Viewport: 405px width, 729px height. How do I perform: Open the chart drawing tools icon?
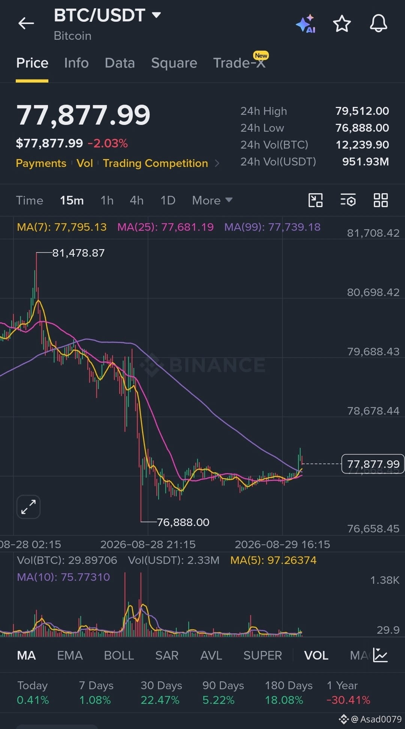coord(315,200)
